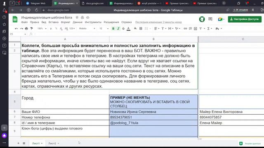Format as currency (р.)

pos(51,29)
